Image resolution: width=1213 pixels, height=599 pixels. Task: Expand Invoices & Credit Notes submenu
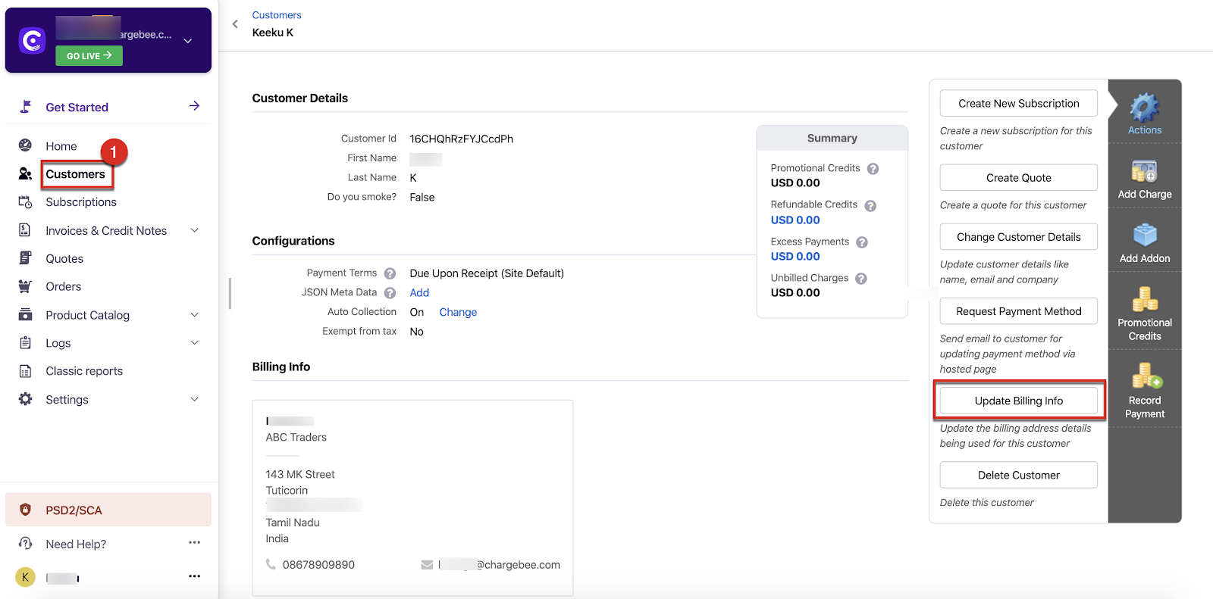195,230
